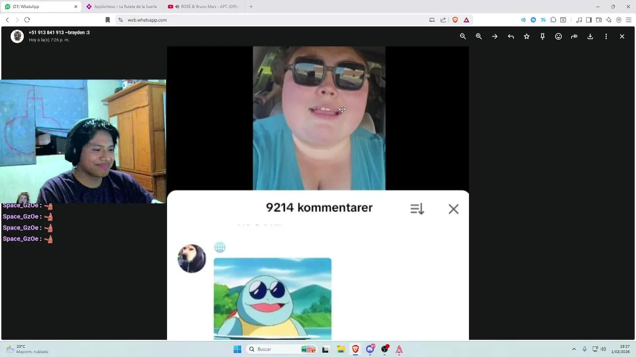
Task: Open the taskbar volume control
Action: point(603,349)
